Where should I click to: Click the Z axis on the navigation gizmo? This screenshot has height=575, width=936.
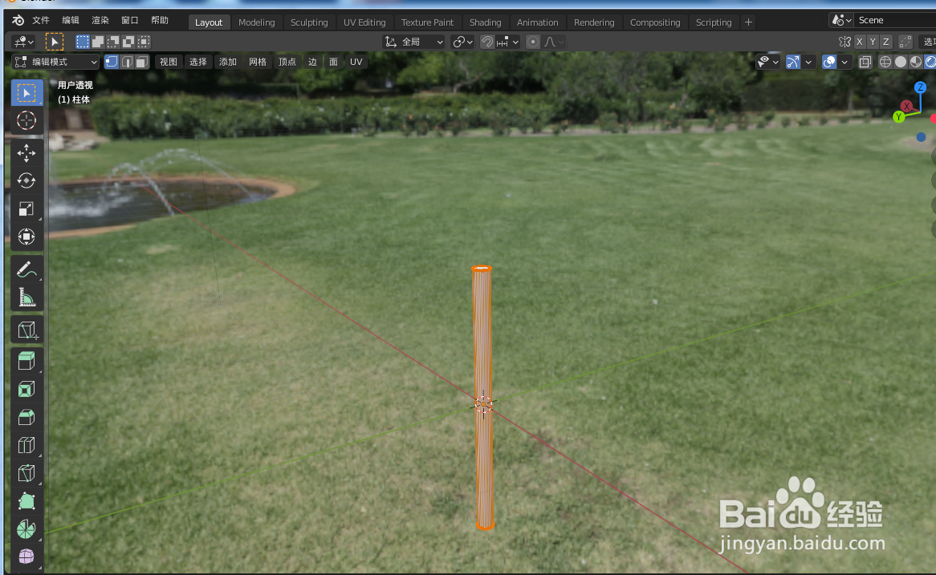click(919, 87)
